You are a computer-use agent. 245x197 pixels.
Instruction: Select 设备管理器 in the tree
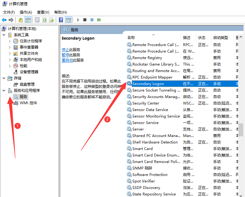point(29,72)
